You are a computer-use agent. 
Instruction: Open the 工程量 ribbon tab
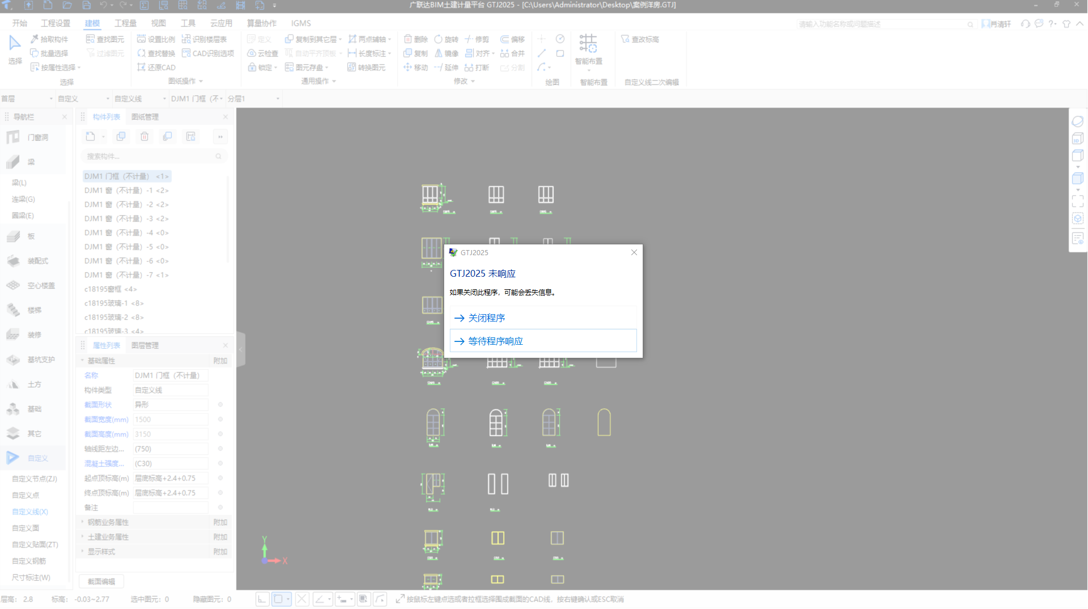(x=125, y=23)
